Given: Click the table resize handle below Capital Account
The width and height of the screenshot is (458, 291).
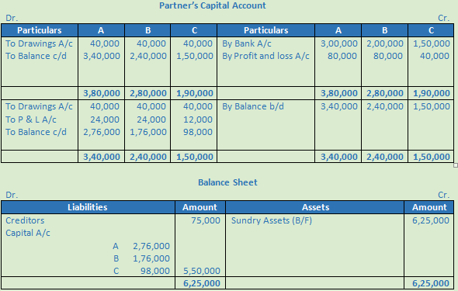Looking at the screenshot, I should [456, 165].
